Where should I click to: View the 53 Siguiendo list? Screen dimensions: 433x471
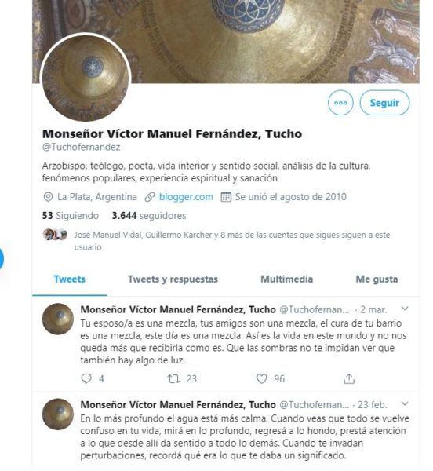point(71,216)
